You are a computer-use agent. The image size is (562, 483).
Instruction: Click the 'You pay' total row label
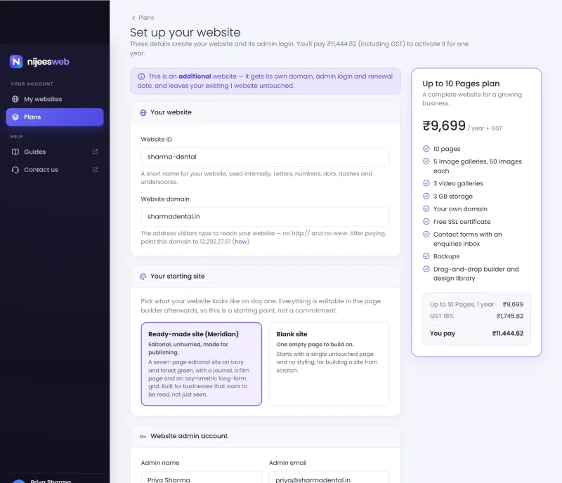coord(443,333)
